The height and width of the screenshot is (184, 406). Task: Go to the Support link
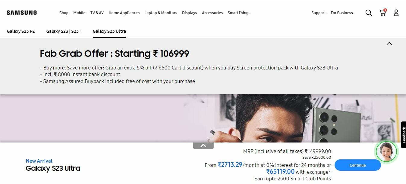pyautogui.click(x=319, y=13)
